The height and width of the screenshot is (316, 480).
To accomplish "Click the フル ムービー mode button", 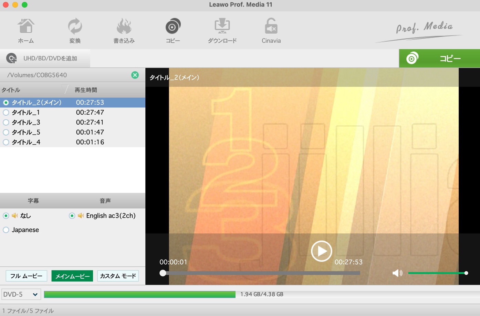I will tap(27, 276).
